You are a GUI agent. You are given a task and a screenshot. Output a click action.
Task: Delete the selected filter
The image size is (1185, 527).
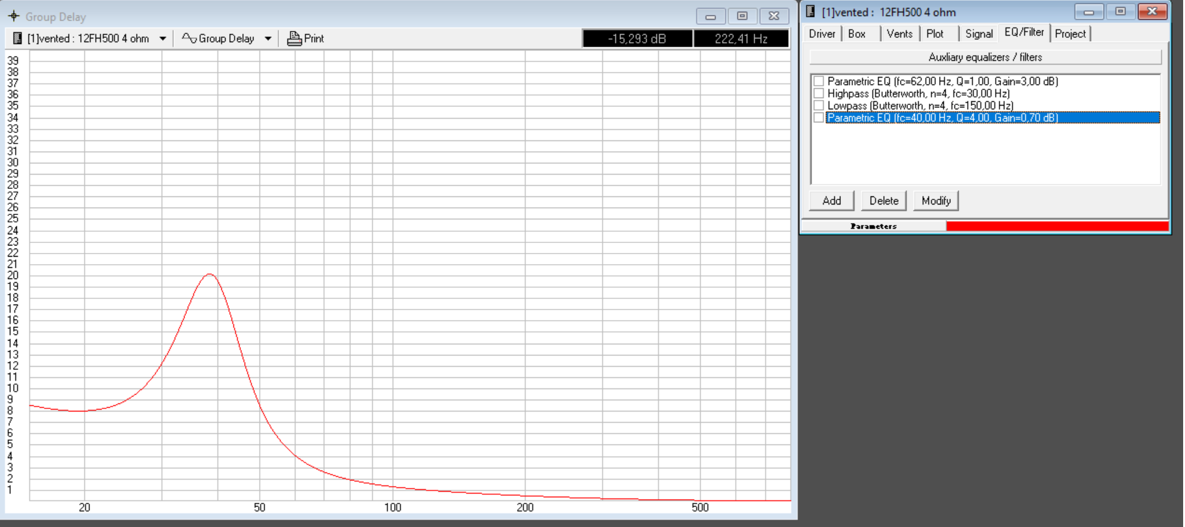click(x=884, y=201)
